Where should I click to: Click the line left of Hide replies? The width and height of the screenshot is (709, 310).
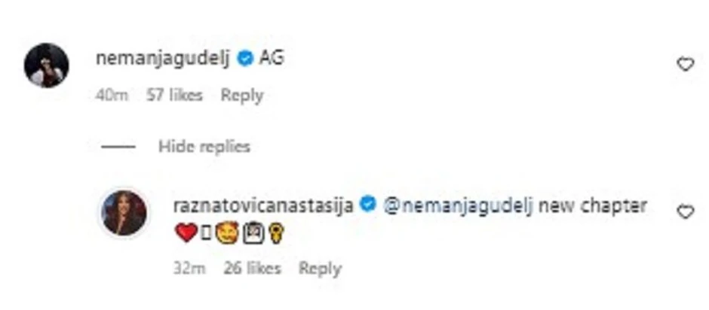click(x=117, y=147)
